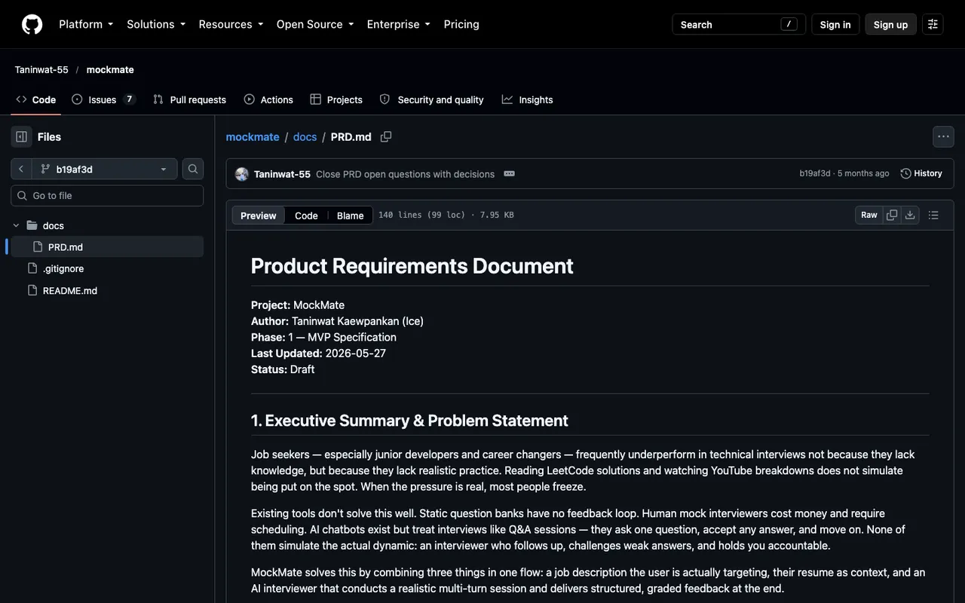Copy the file path
The height and width of the screenshot is (603, 965).
(386, 136)
